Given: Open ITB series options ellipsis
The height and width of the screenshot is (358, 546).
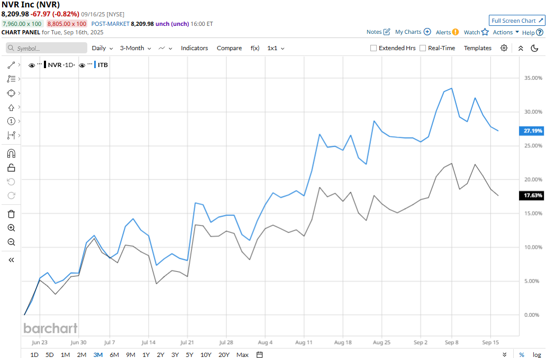Looking at the screenshot, I should [90, 64].
